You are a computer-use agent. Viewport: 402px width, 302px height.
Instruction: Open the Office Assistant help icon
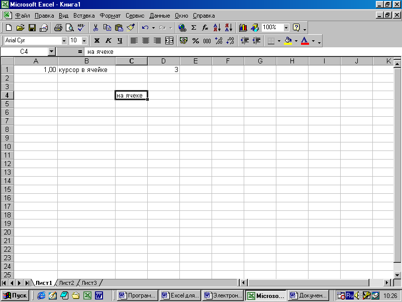[296, 28]
